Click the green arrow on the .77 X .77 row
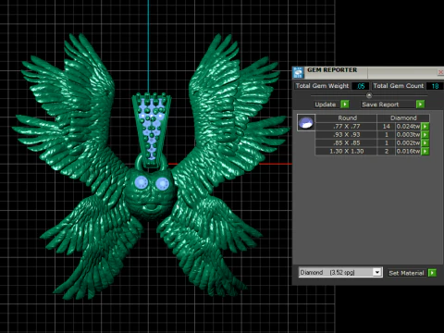444x333 pixels. pos(425,127)
